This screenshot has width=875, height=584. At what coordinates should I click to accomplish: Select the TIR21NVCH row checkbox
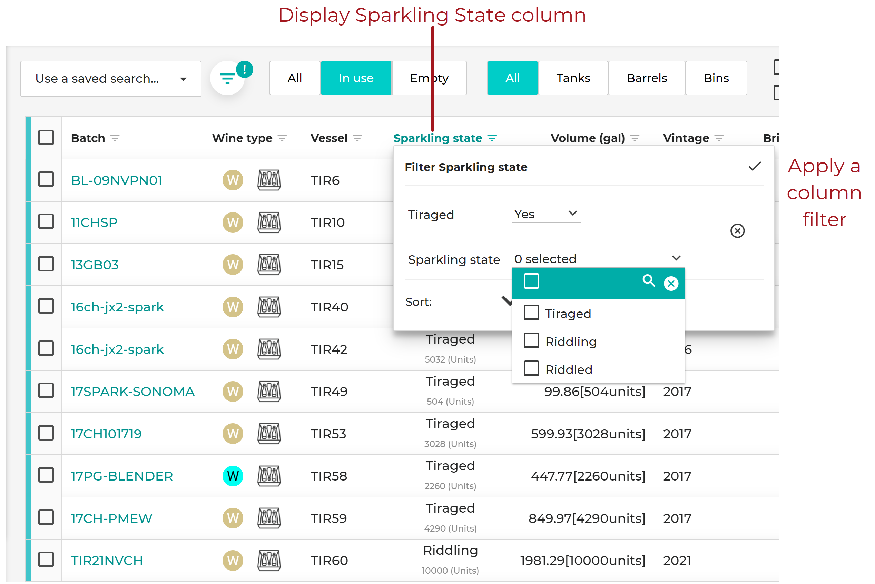pos(46,560)
